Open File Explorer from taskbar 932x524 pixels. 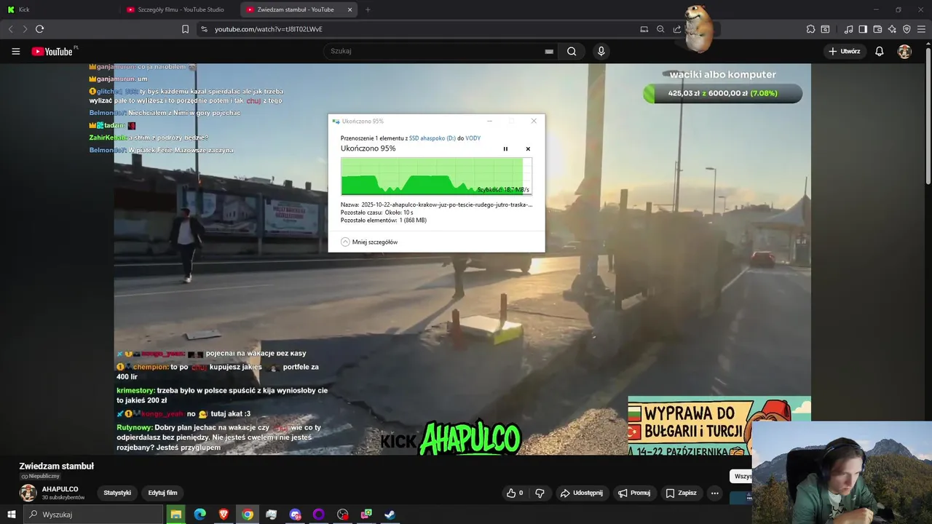point(175,515)
